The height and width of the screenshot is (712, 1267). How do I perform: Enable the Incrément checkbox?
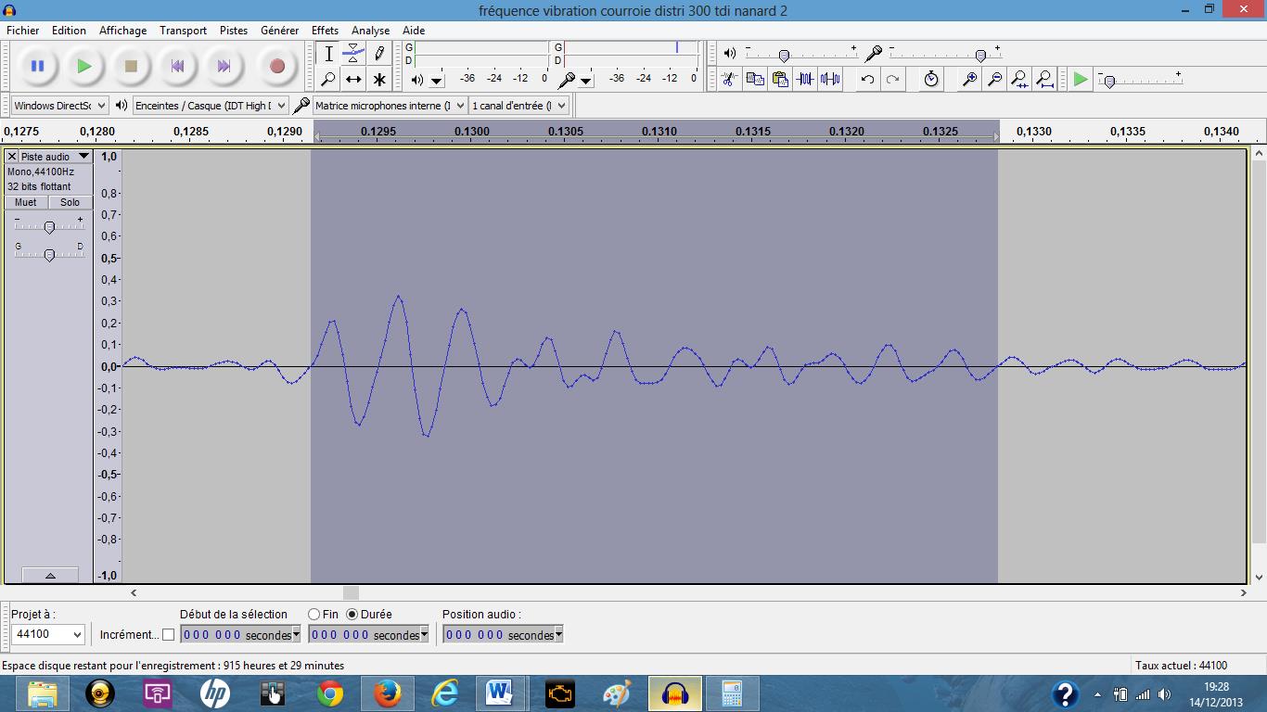(x=168, y=635)
